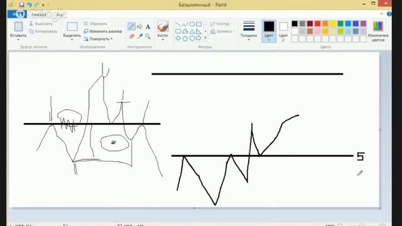Collapse the ribbon with the chevron
Screen dimensions: 402x226
coord(381,14)
